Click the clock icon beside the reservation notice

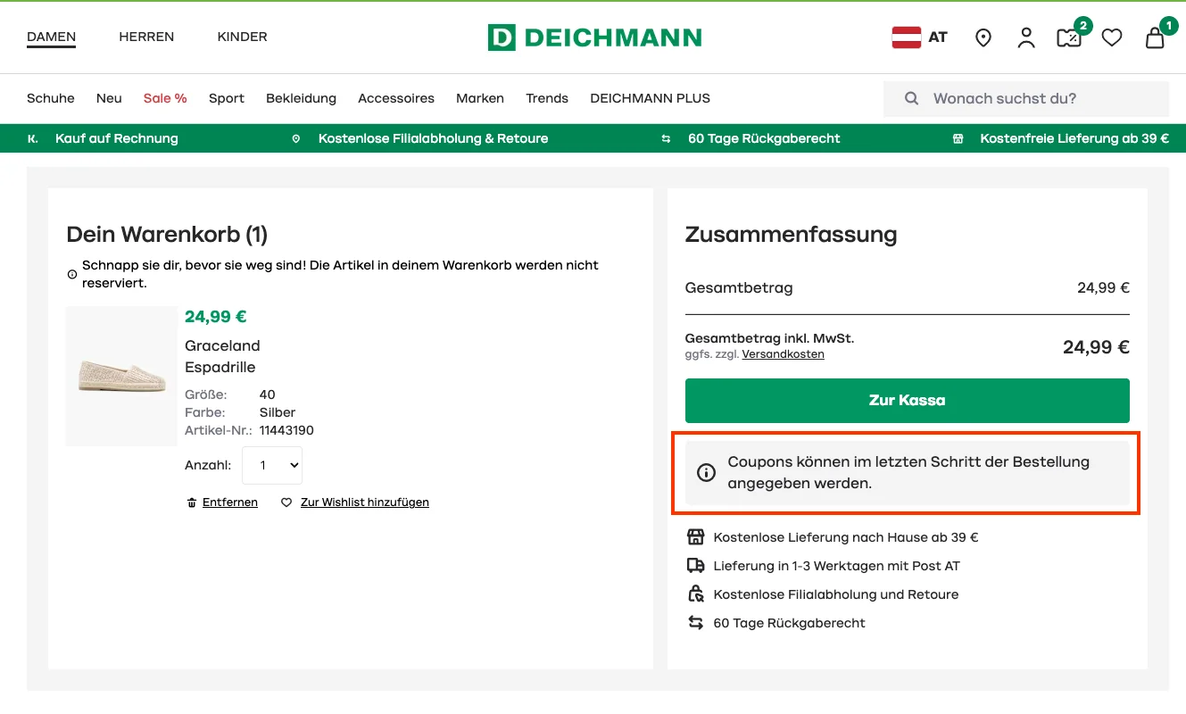coord(72,275)
